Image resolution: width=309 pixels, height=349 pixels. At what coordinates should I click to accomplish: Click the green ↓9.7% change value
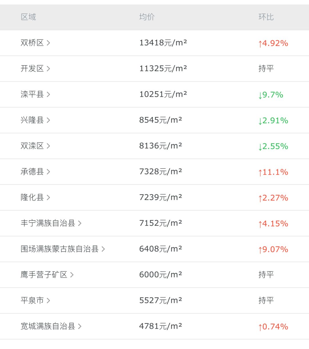(x=271, y=95)
